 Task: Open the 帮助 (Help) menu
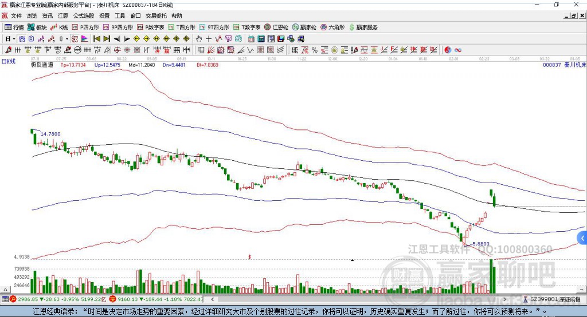click(177, 15)
